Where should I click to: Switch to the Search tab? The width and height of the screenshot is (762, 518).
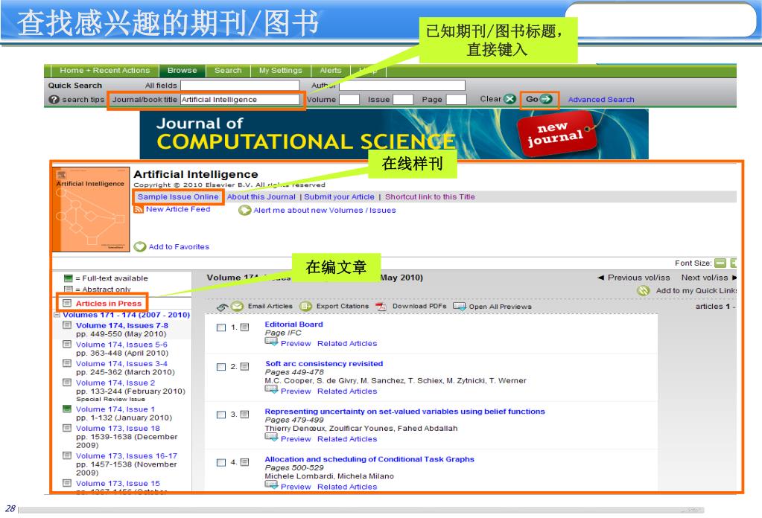[x=228, y=71]
